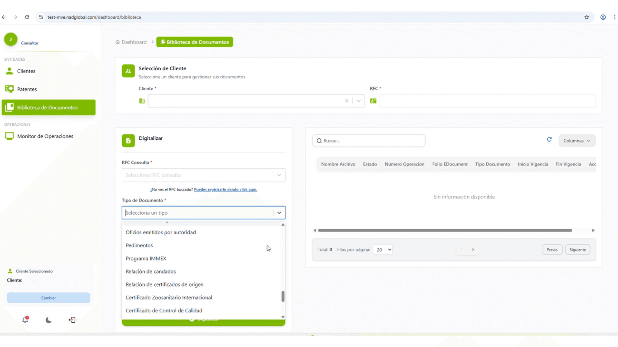618x347 pixels.
Task: Toggle dark mode moon icon
Action: click(x=49, y=320)
